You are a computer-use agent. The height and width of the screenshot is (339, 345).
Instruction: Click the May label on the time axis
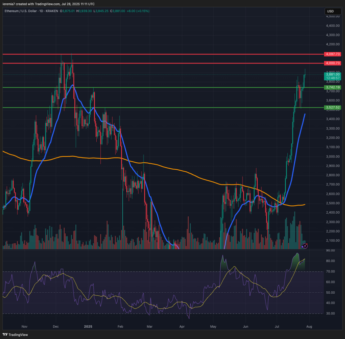tap(213, 327)
